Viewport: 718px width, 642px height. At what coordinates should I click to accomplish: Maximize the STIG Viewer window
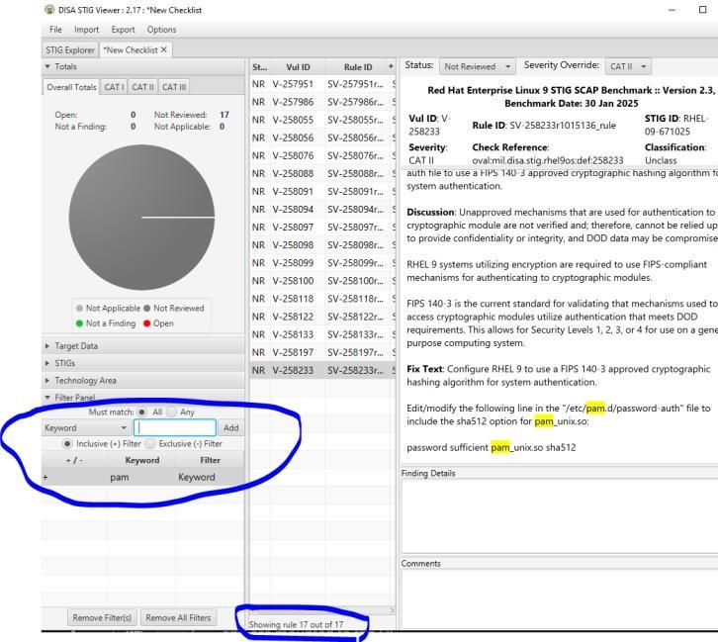(x=702, y=10)
